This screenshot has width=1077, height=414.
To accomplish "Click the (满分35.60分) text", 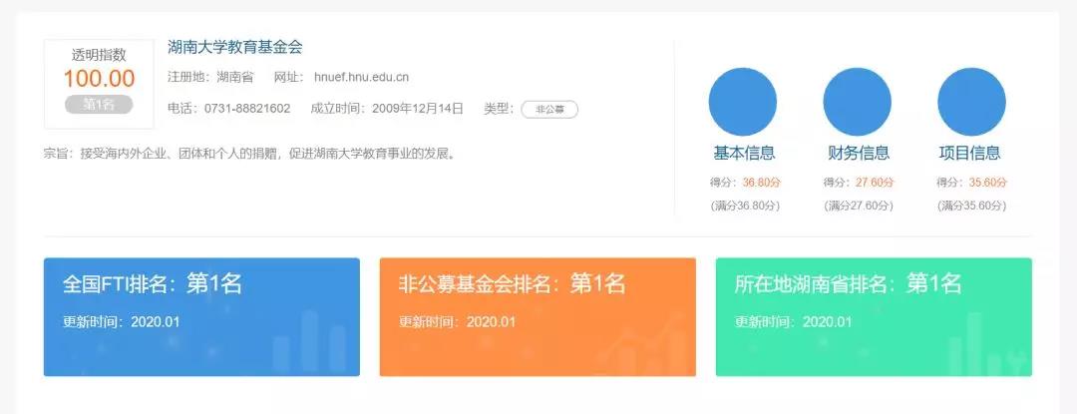I will tap(971, 206).
